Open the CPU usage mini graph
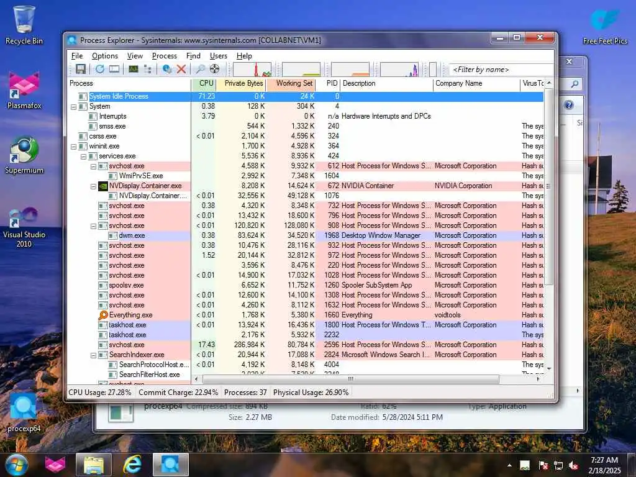This screenshot has width=636, height=477. tap(252, 70)
